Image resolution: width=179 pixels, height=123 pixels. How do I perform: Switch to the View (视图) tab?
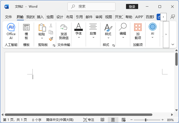click(x=108, y=17)
